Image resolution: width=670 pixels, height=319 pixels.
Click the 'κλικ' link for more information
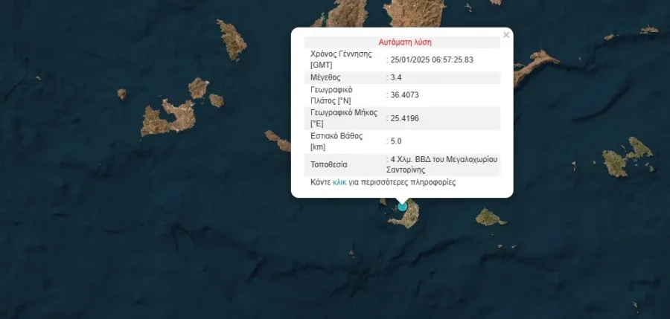point(339,182)
